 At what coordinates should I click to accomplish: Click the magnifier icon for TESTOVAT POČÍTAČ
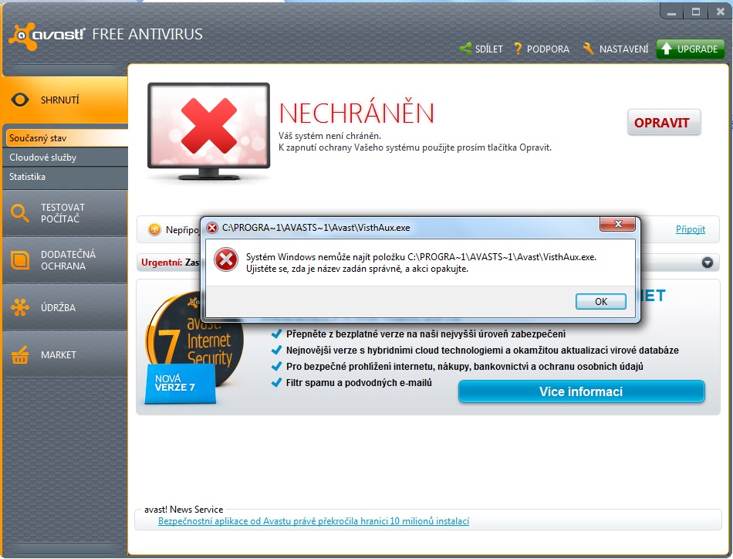point(19,213)
